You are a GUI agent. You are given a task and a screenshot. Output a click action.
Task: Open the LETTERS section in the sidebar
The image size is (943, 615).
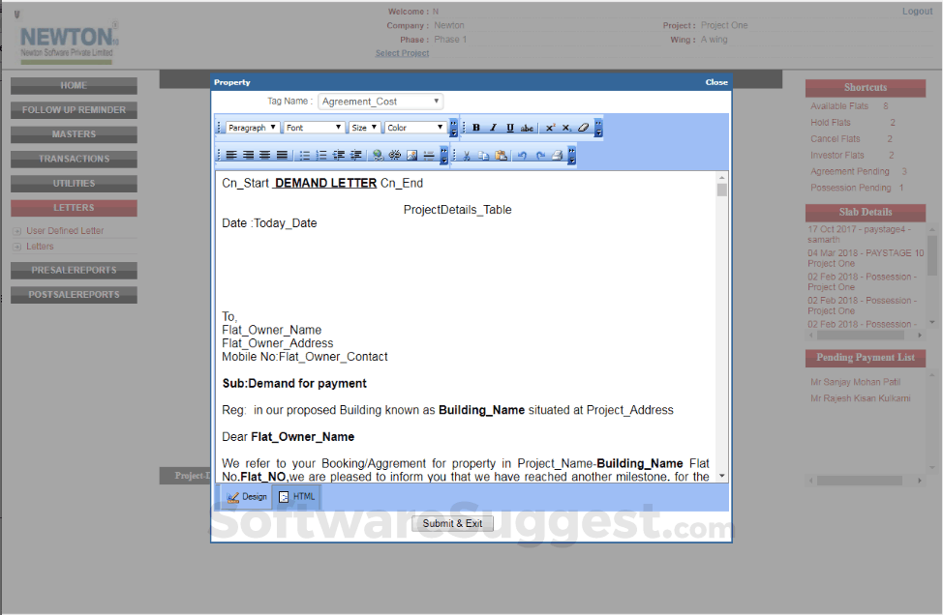click(x=74, y=207)
